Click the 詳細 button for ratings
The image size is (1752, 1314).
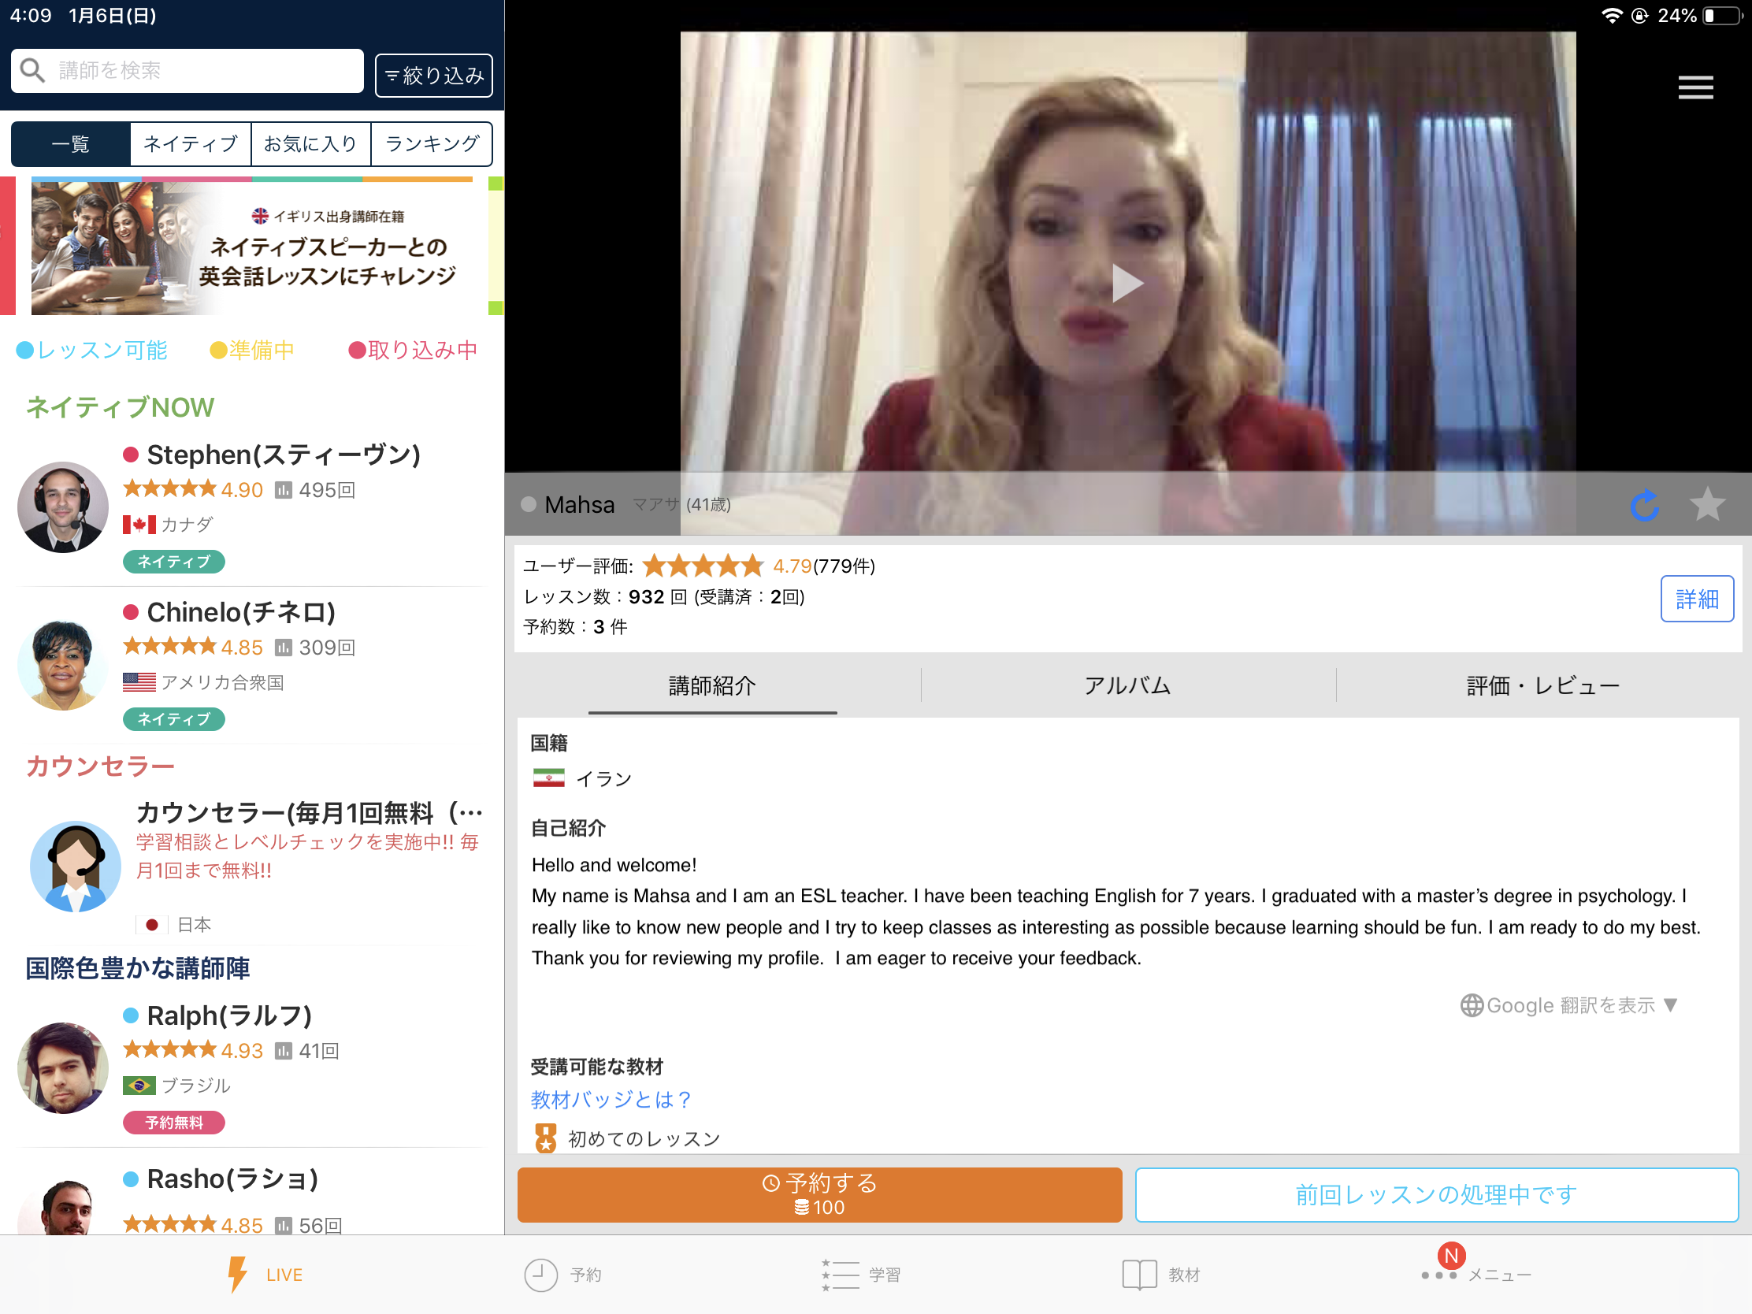point(1697,598)
